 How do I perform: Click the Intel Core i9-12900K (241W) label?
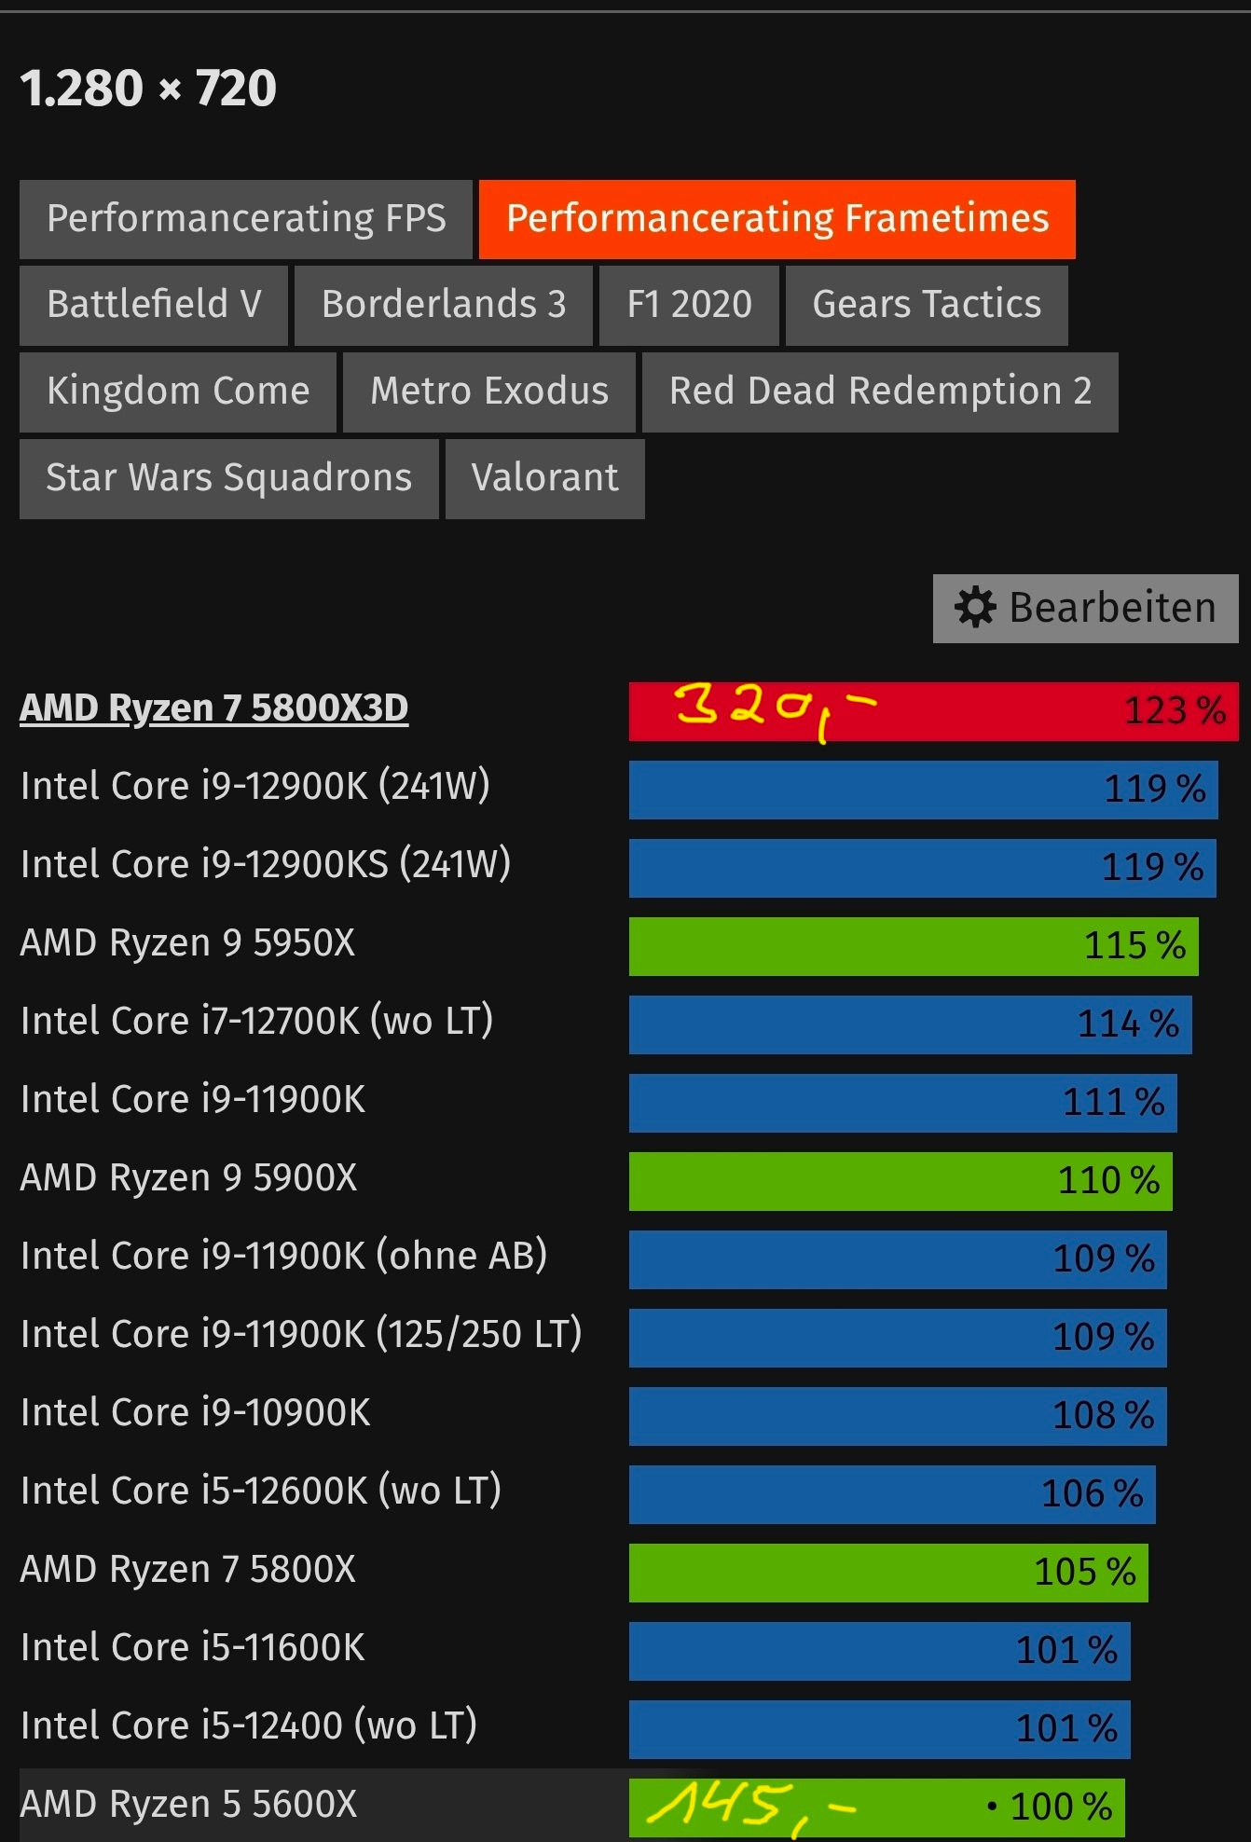pos(254,786)
